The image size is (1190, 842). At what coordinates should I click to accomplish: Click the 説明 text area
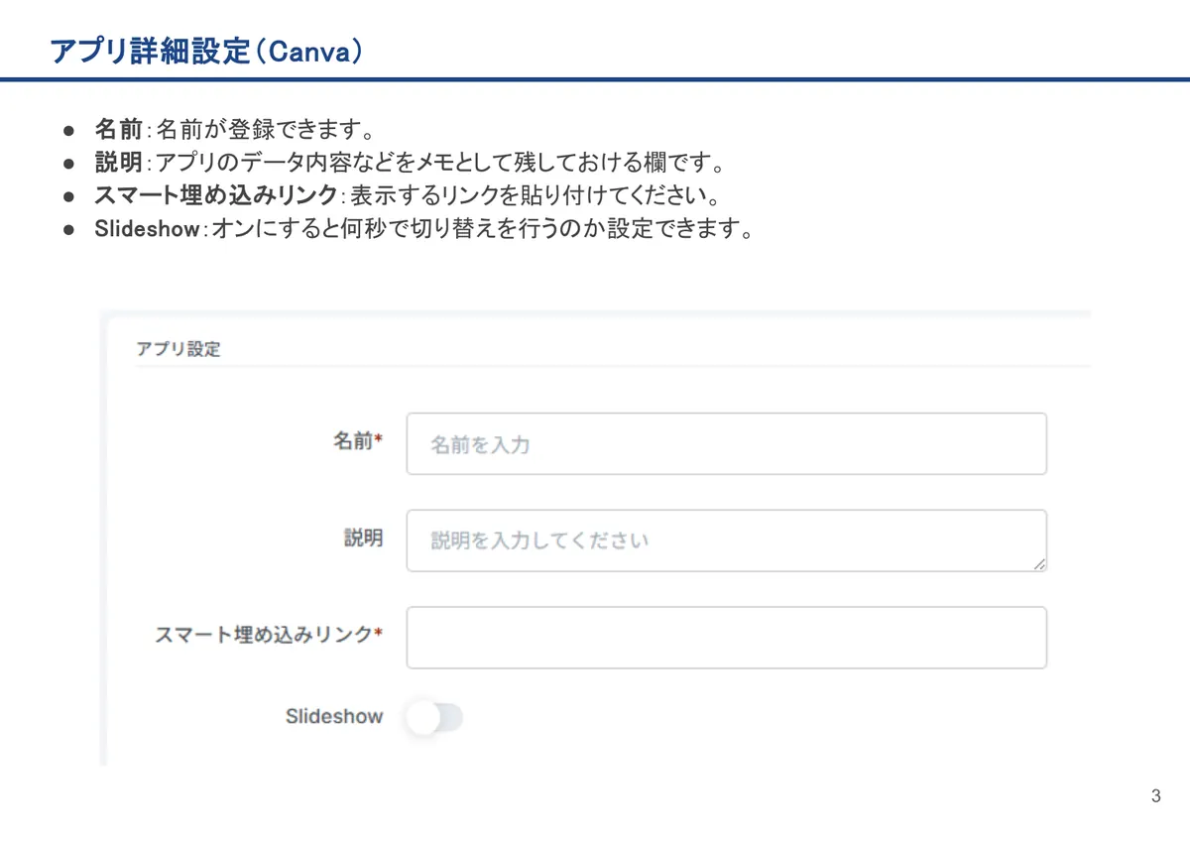click(x=726, y=541)
